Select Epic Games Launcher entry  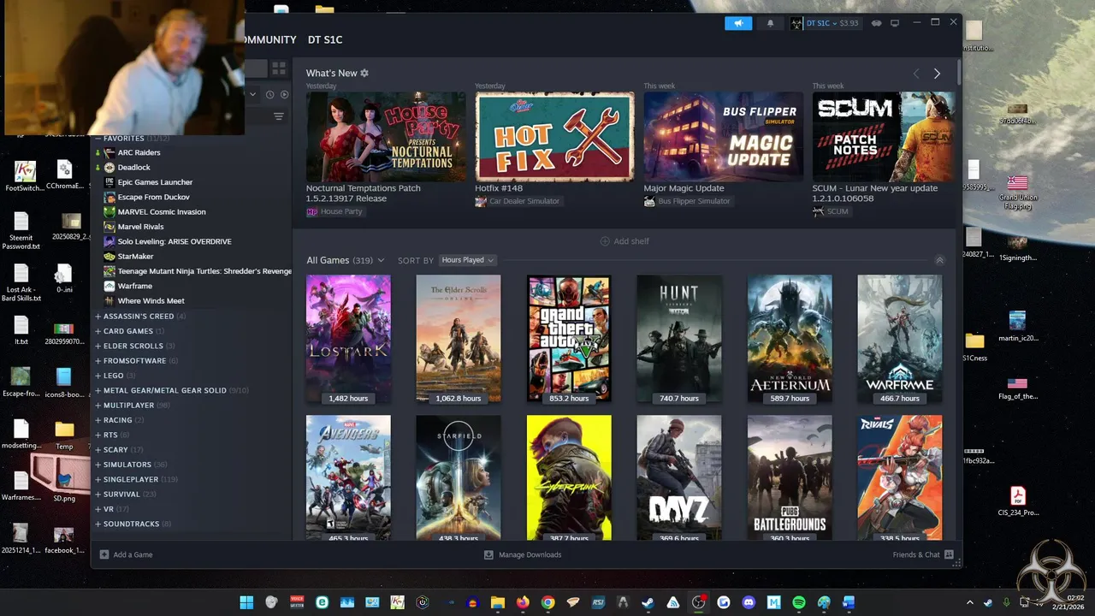point(155,182)
